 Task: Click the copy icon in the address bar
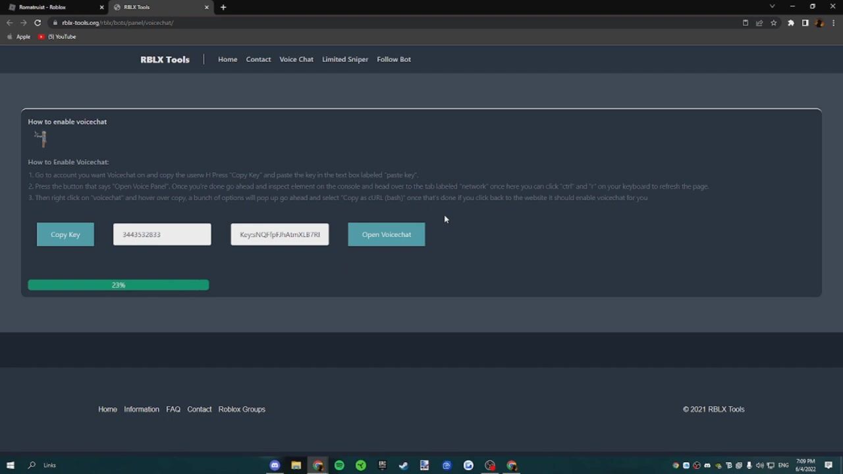pos(746,22)
